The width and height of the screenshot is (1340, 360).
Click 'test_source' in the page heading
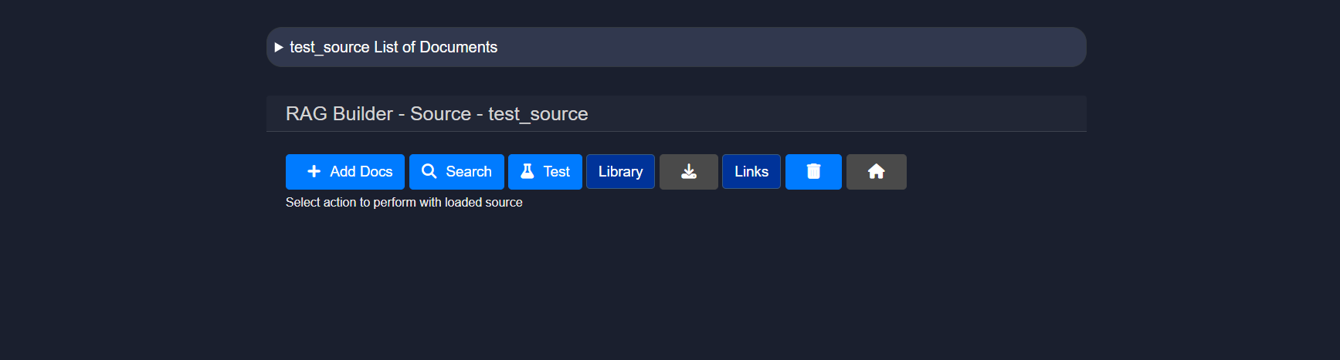538,114
